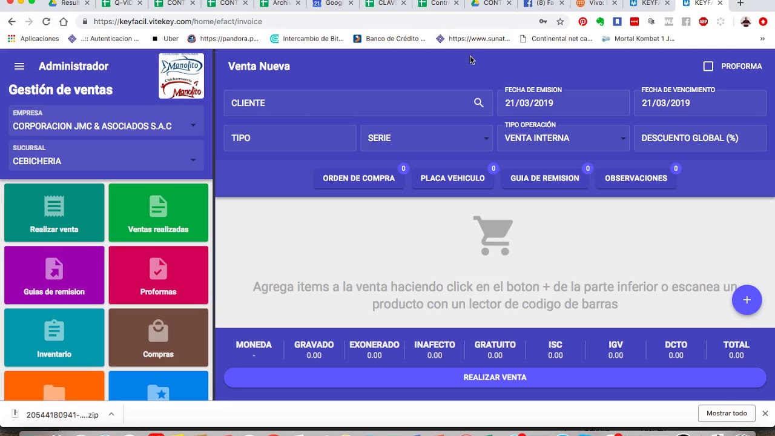
Task: Click the Mostrar todo downloads button
Action: (727, 414)
